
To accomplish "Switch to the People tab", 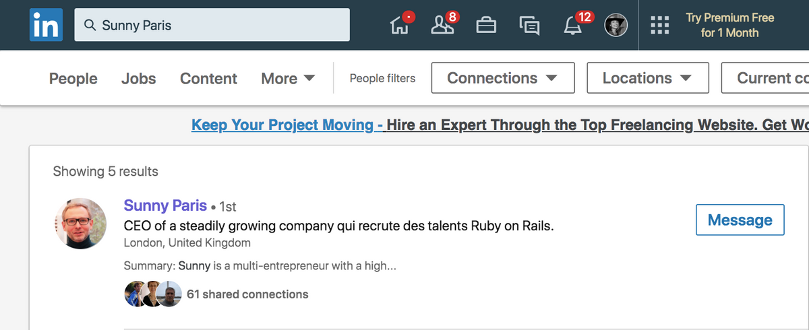I will click(x=73, y=79).
